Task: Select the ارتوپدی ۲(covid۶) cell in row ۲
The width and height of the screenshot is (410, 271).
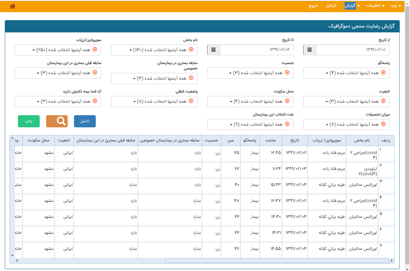Action: (x=362, y=170)
